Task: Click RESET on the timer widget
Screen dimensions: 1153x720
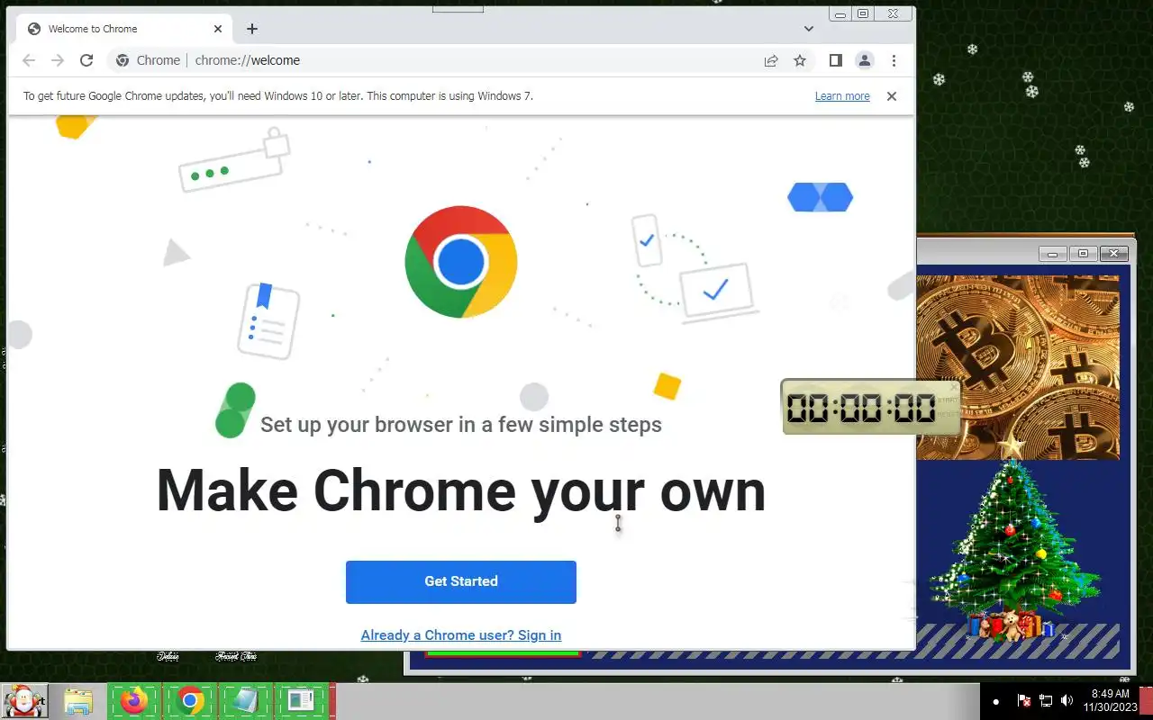Action: point(948,415)
